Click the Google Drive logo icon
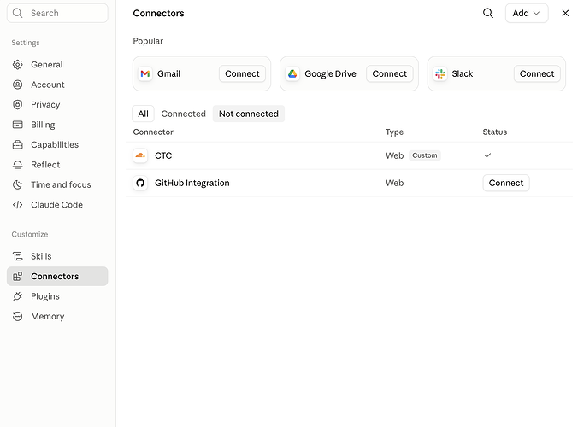The image size is (578, 427). coord(292,73)
